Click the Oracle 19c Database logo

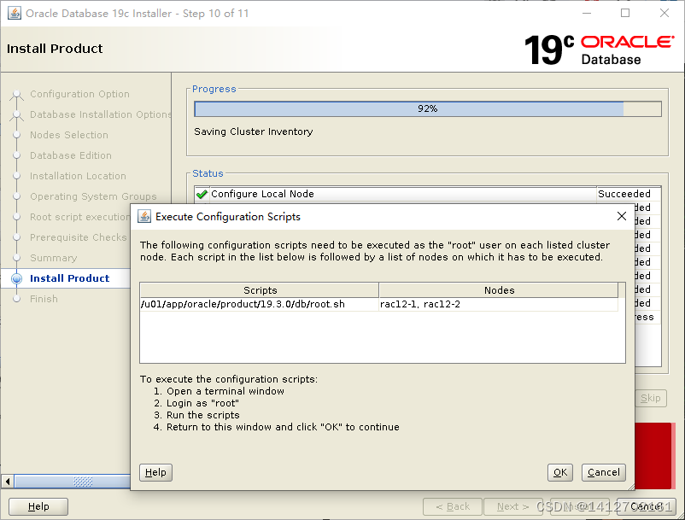coord(599,50)
